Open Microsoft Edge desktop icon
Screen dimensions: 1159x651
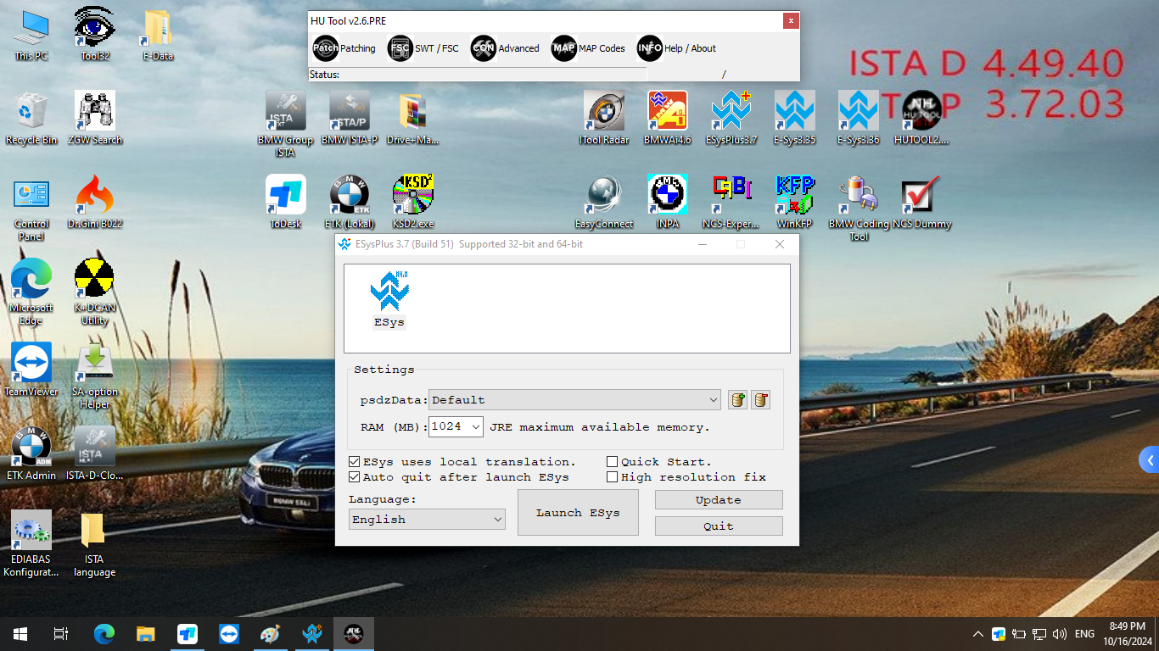[31, 292]
